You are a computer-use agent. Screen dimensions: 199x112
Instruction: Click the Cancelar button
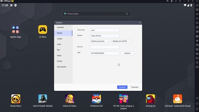(135, 87)
